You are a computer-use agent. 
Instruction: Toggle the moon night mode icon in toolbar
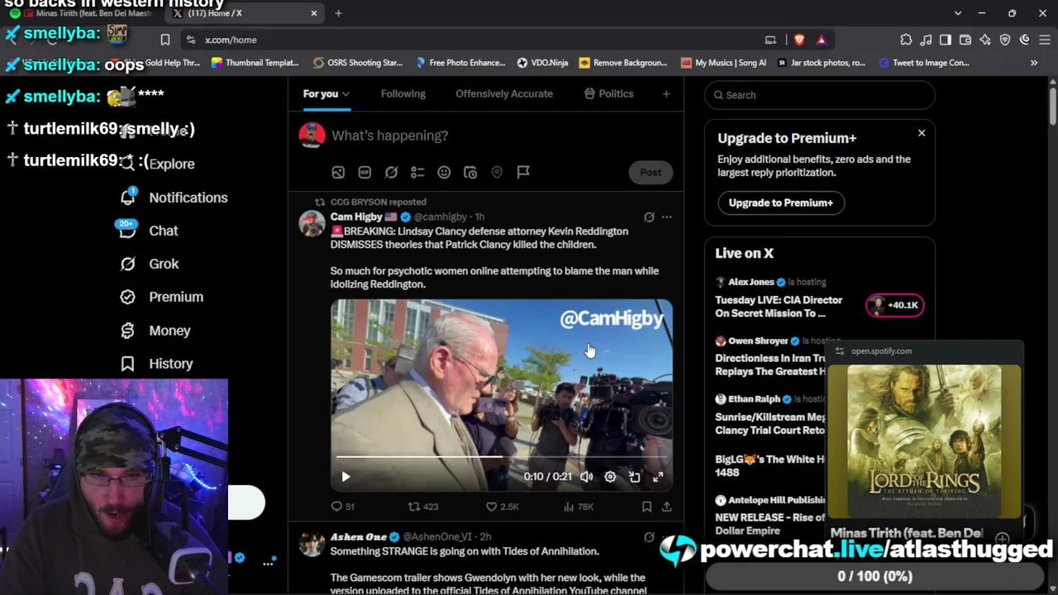(1025, 40)
